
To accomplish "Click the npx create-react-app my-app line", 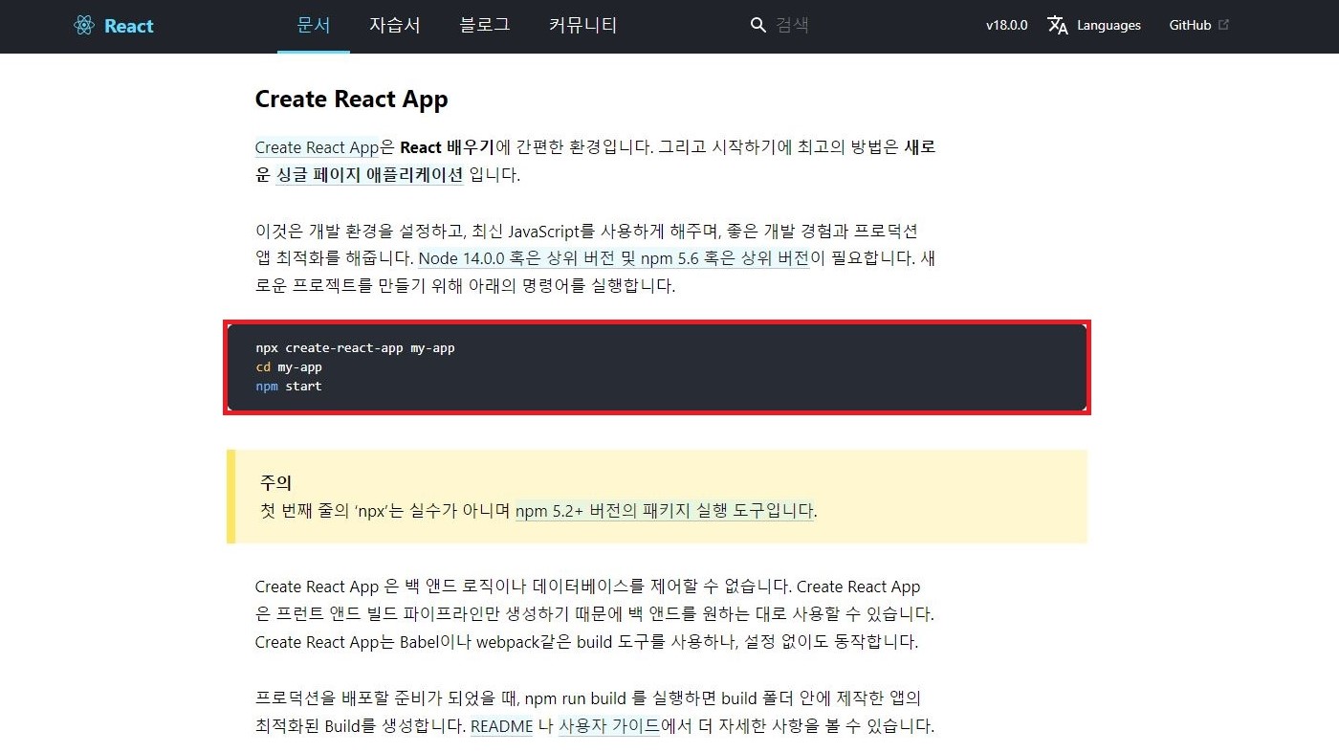I will (x=356, y=348).
